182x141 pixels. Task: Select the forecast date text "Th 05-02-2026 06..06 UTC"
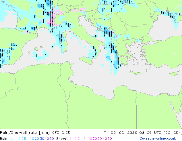pyautogui.click(x=133, y=132)
